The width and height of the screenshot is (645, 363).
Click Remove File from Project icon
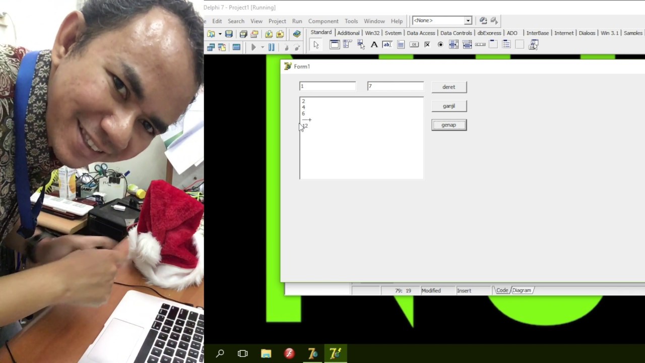point(280,34)
